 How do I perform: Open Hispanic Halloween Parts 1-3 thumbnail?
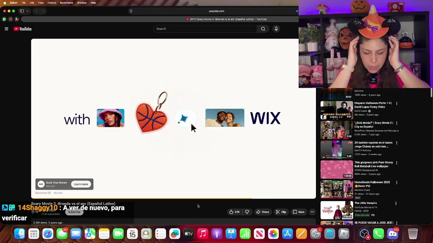tap(337, 110)
